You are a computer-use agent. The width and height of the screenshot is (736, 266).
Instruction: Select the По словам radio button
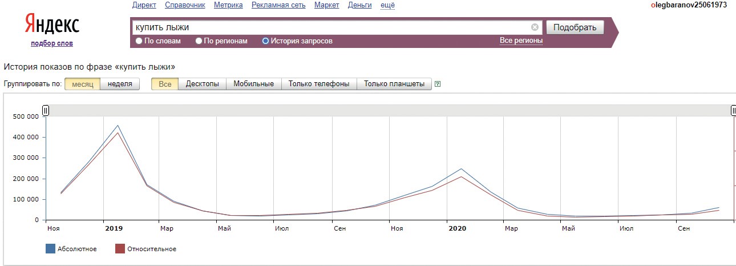139,41
